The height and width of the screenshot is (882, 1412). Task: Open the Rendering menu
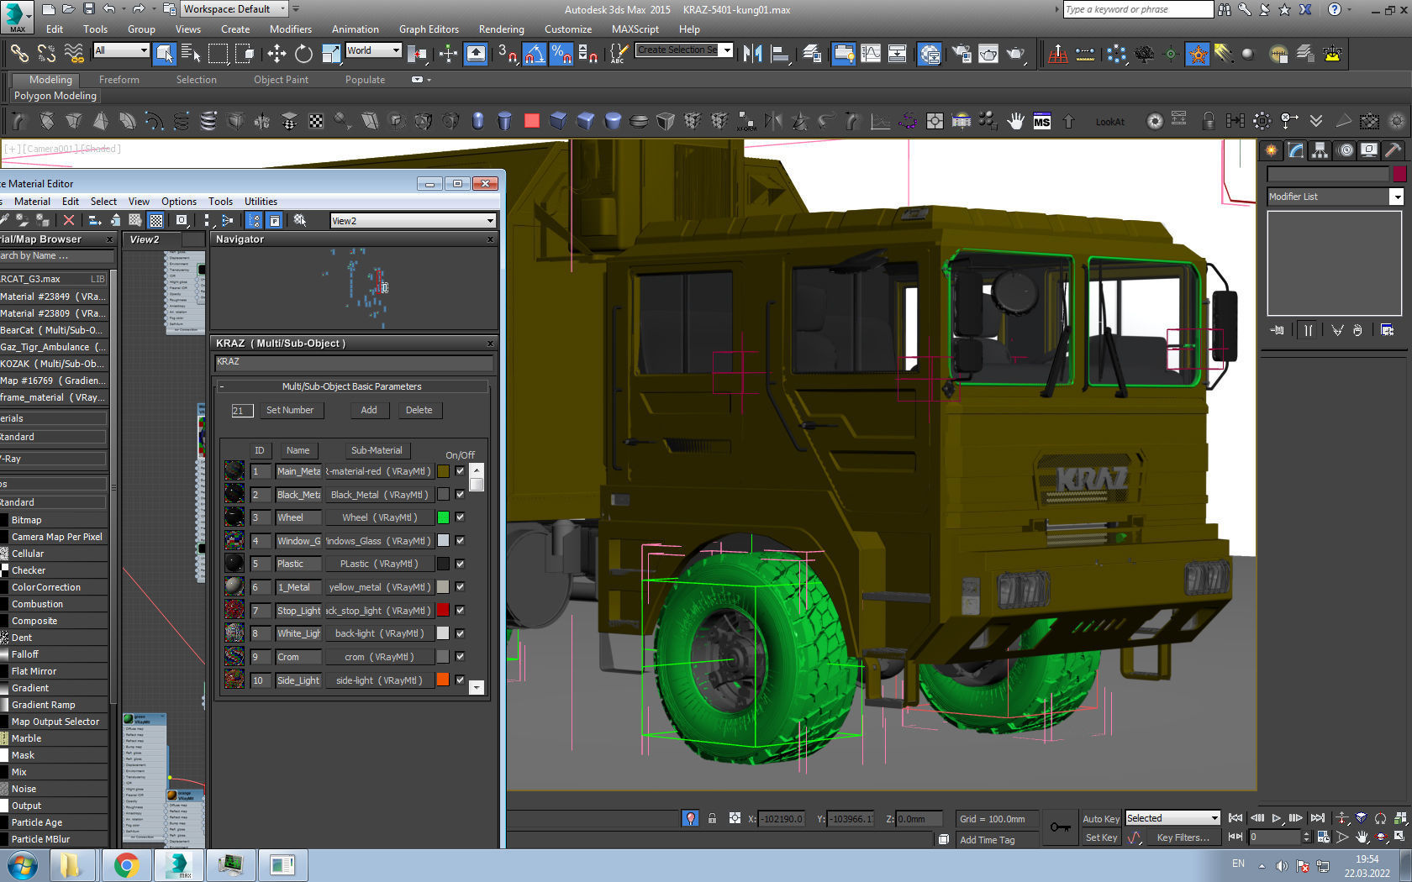(502, 29)
